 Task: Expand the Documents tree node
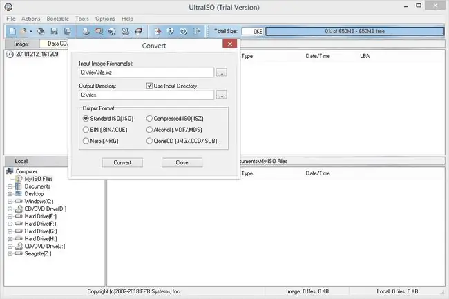[10, 186]
